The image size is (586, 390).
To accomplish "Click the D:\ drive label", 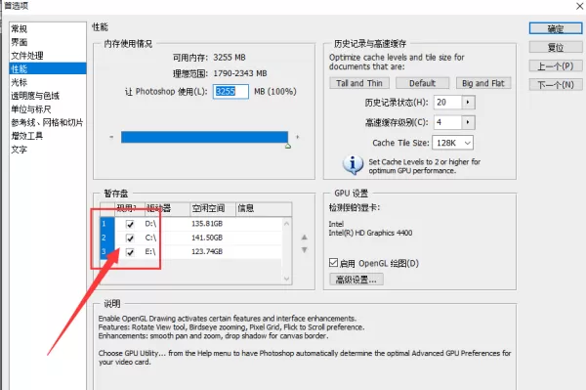I will click(x=150, y=224).
